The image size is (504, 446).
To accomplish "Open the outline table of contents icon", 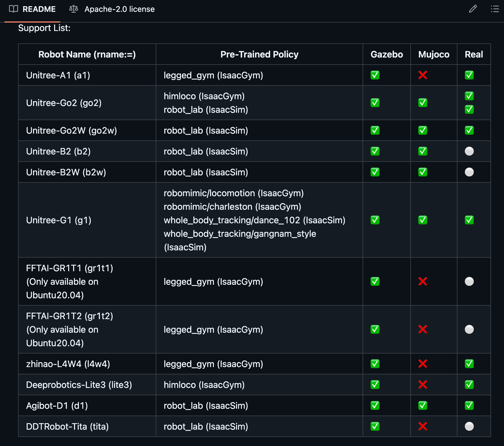I will click(495, 9).
